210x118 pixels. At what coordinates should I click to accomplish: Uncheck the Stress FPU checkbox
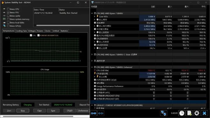click(8, 12)
